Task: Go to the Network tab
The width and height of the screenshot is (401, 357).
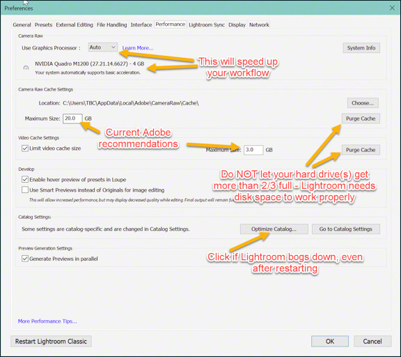Action: [259, 25]
